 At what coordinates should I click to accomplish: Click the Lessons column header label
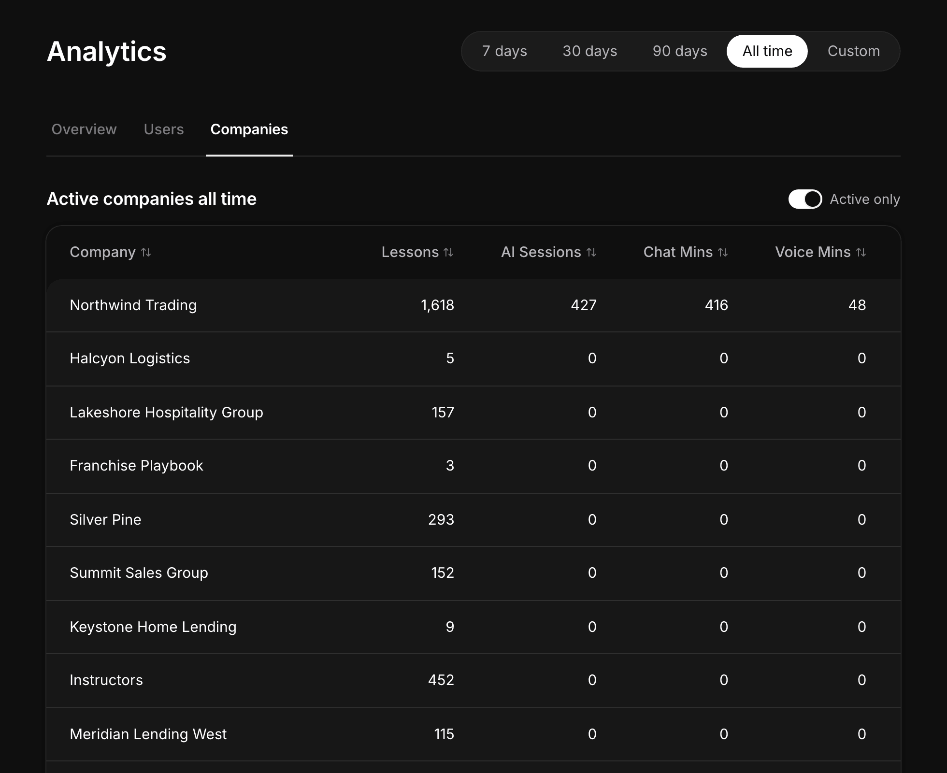click(x=410, y=252)
